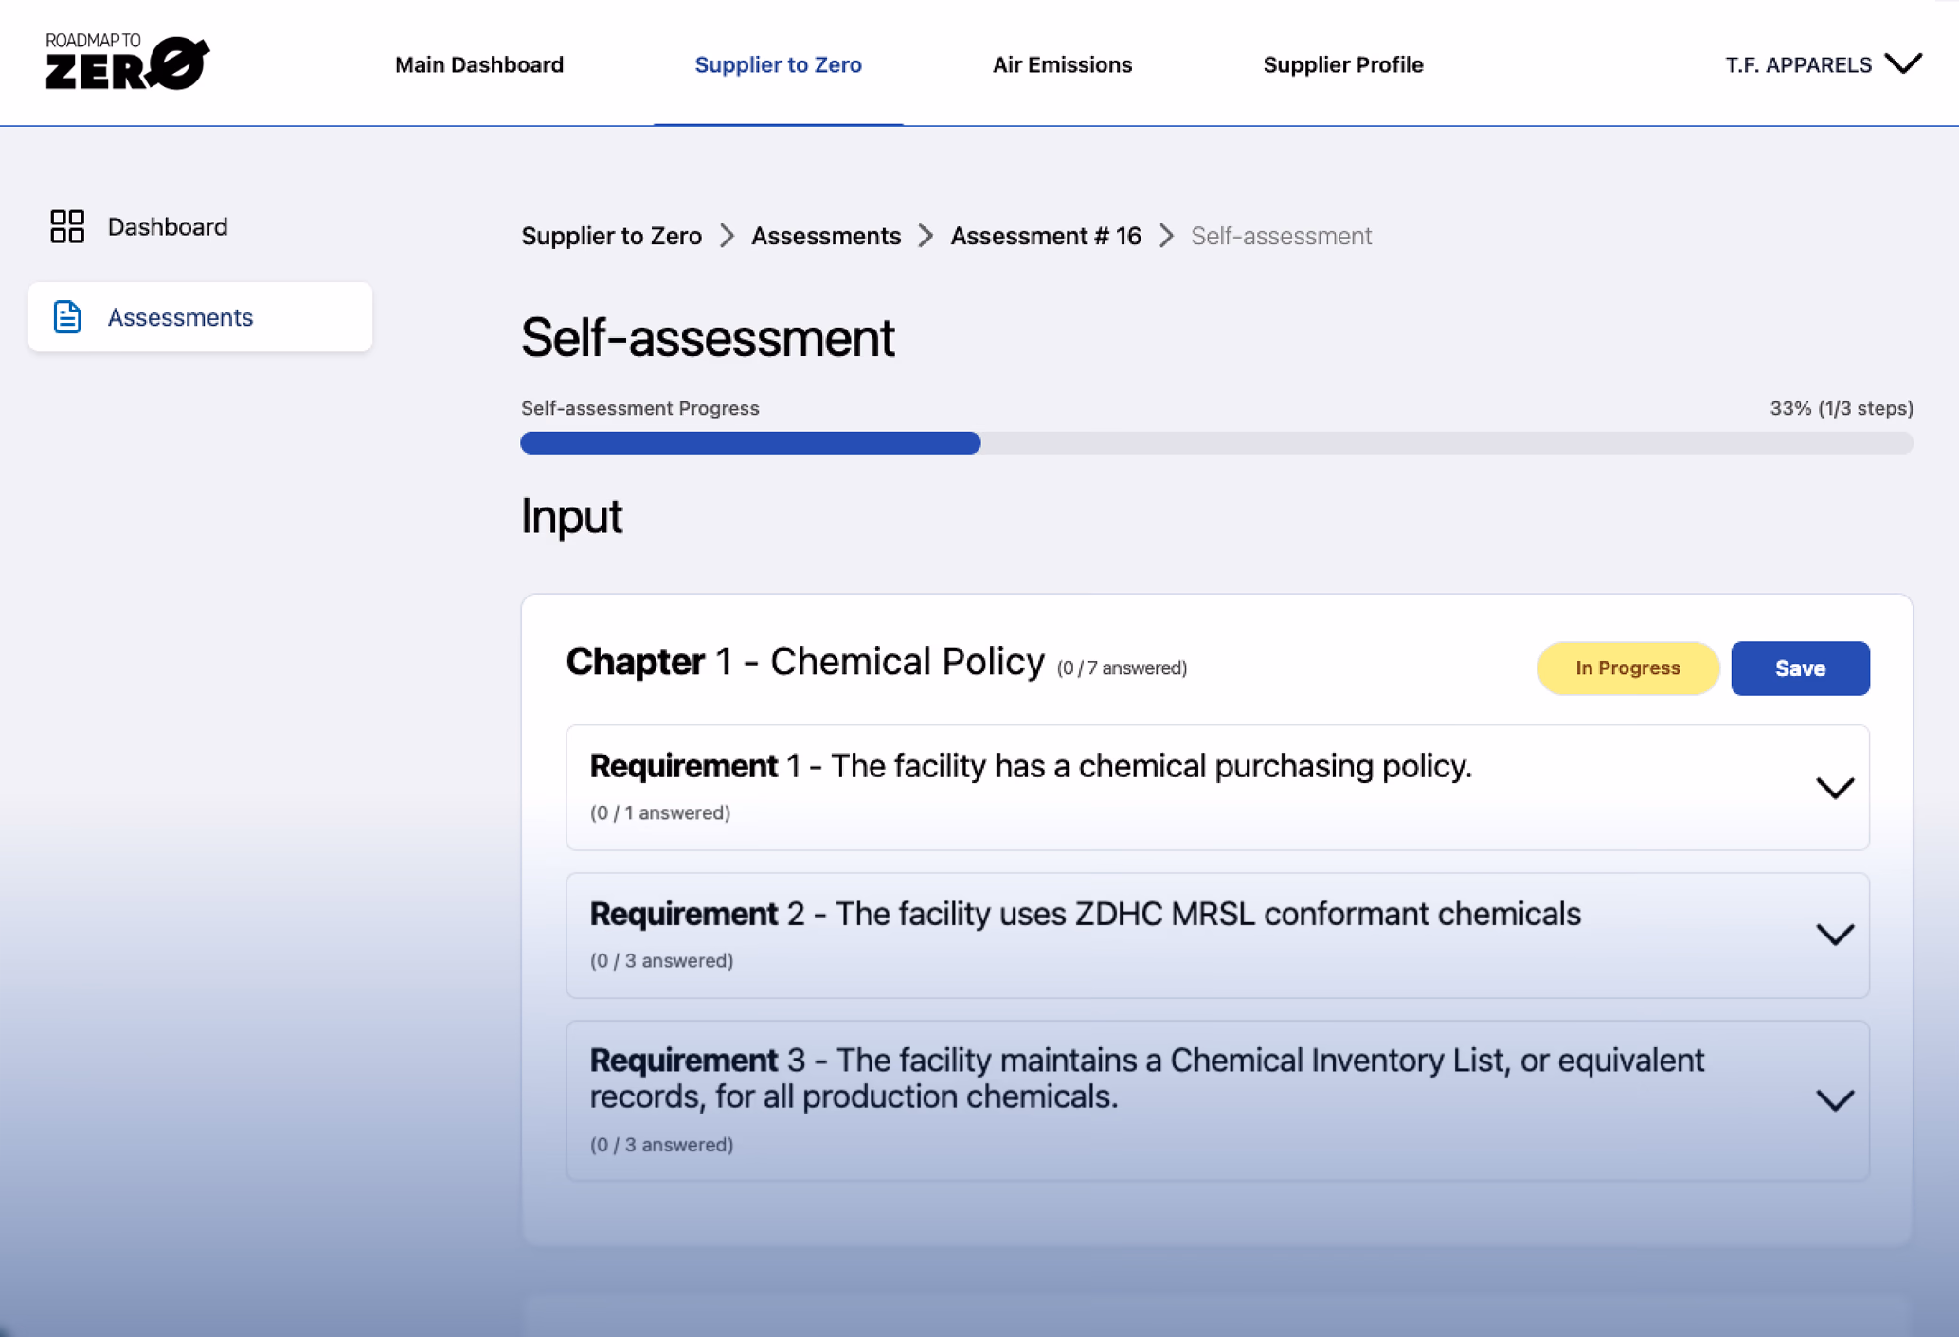
Task: Click the Requirement 1 title text
Action: pyautogui.click(x=1031, y=766)
